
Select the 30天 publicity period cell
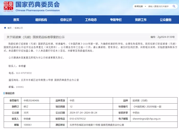point(36,113)
